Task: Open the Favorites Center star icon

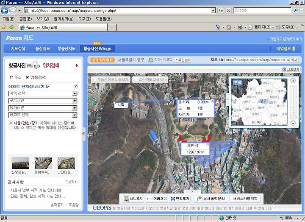Action: click(x=3, y=27)
